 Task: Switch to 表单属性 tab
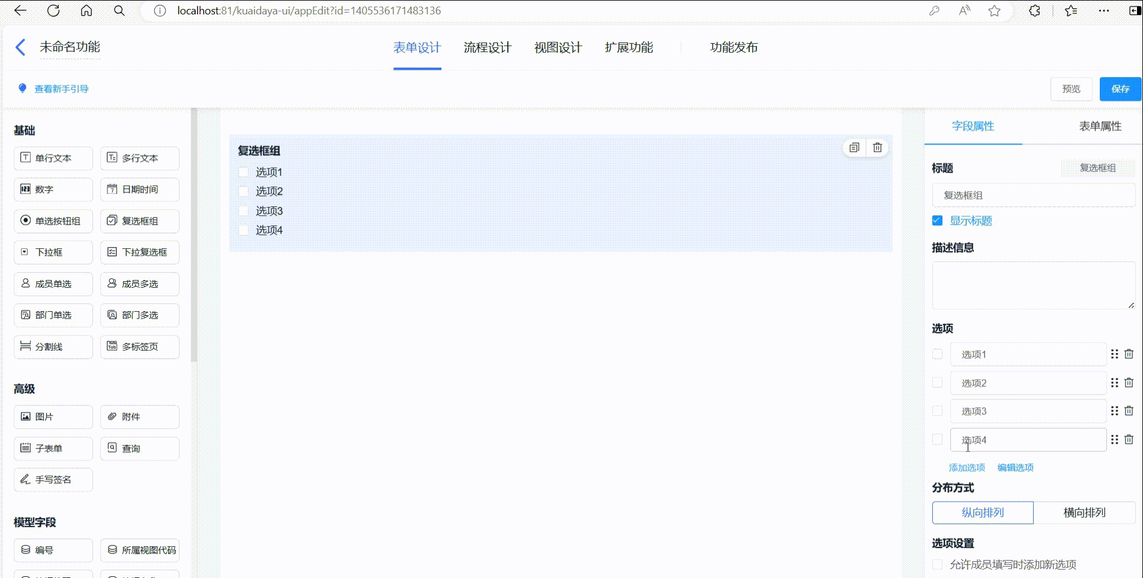click(1100, 126)
